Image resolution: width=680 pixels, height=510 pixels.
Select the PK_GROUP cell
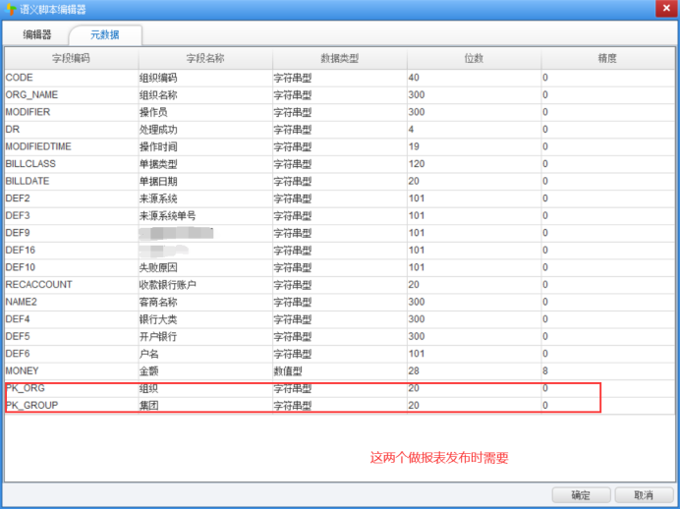(x=72, y=406)
